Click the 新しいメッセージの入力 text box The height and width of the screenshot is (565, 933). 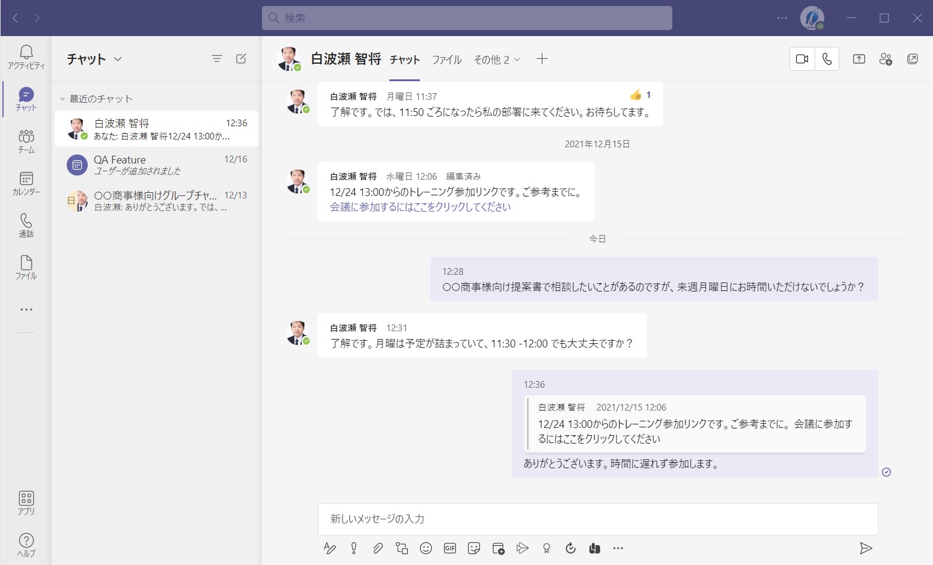(x=597, y=519)
